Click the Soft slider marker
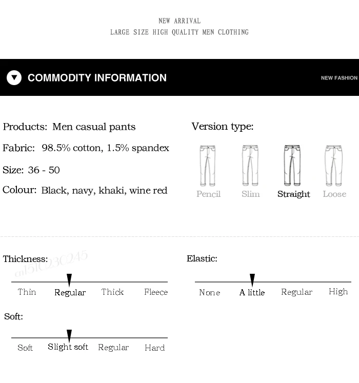This screenshot has width=359, height=383. tap(69, 336)
